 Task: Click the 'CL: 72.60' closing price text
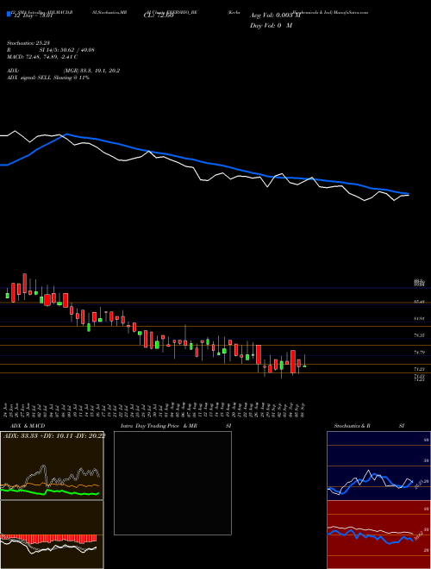pyautogui.click(x=159, y=16)
